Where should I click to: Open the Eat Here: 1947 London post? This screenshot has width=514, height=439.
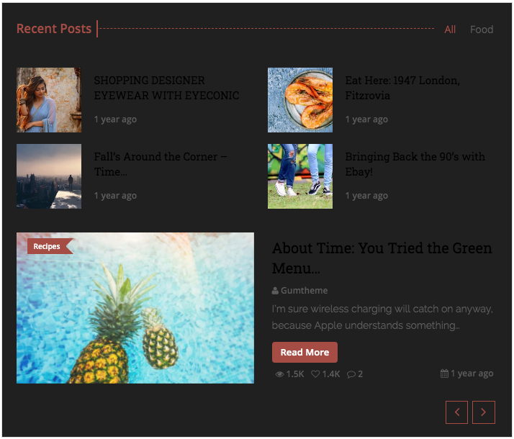pyautogui.click(x=402, y=88)
